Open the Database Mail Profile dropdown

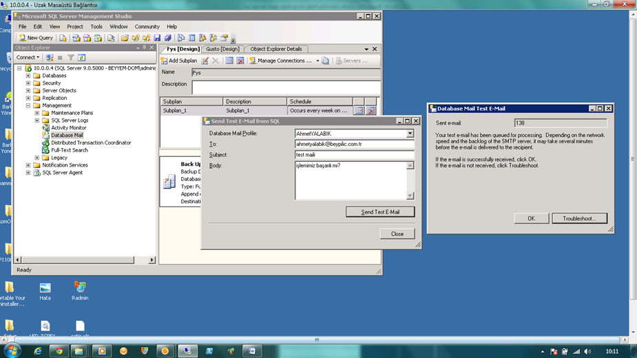(x=410, y=134)
